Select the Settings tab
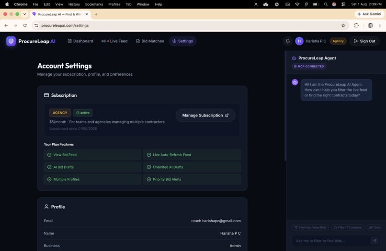 click(182, 41)
